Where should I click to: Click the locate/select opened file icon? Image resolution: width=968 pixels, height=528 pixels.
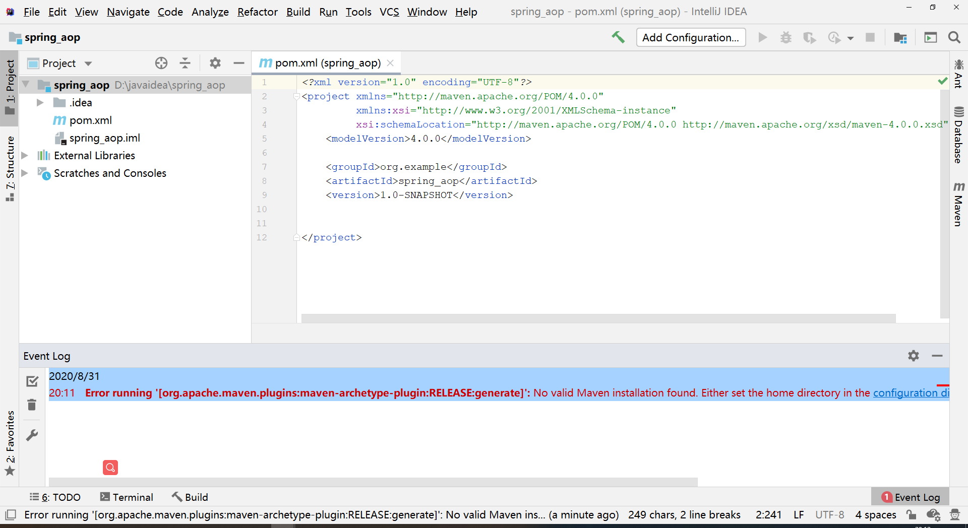pos(161,63)
